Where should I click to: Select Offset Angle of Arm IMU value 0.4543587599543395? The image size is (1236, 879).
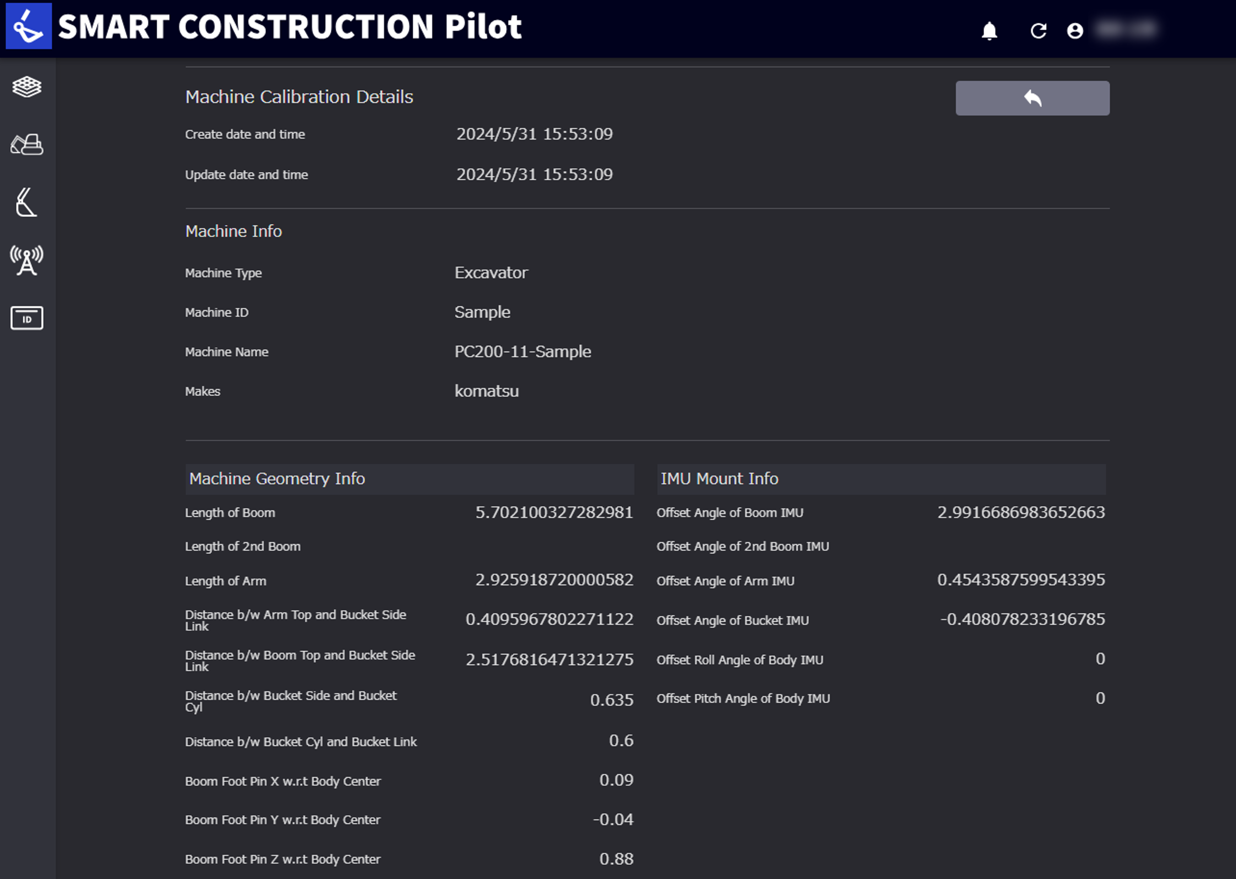(1021, 580)
